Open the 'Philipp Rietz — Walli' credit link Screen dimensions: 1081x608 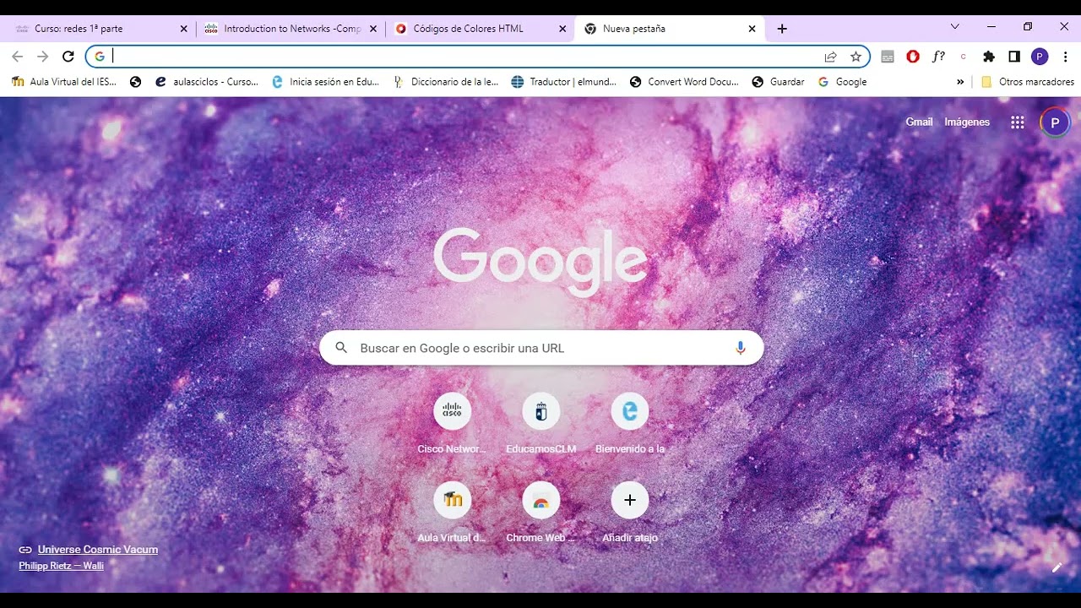pos(62,566)
